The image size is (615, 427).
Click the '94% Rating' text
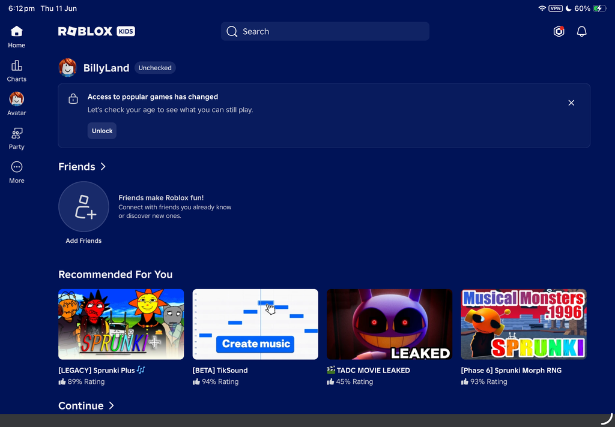pos(220,381)
